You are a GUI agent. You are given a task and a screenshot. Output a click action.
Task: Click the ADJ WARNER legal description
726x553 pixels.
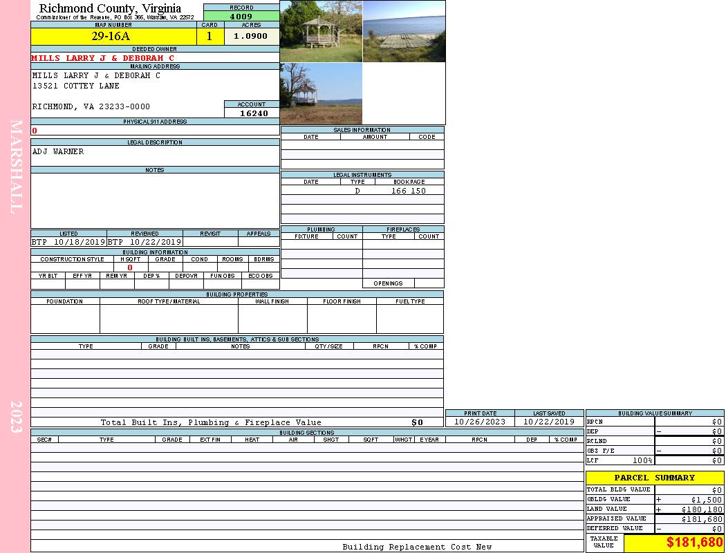point(58,151)
